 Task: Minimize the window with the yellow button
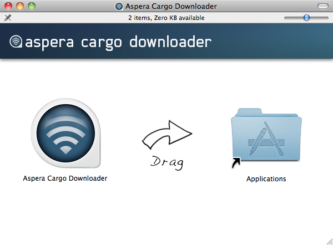[20, 6]
